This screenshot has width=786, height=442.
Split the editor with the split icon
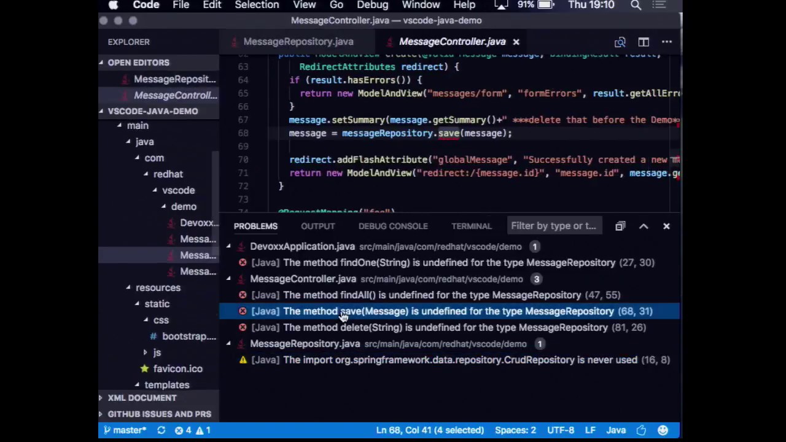pyautogui.click(x=644, y=42)
